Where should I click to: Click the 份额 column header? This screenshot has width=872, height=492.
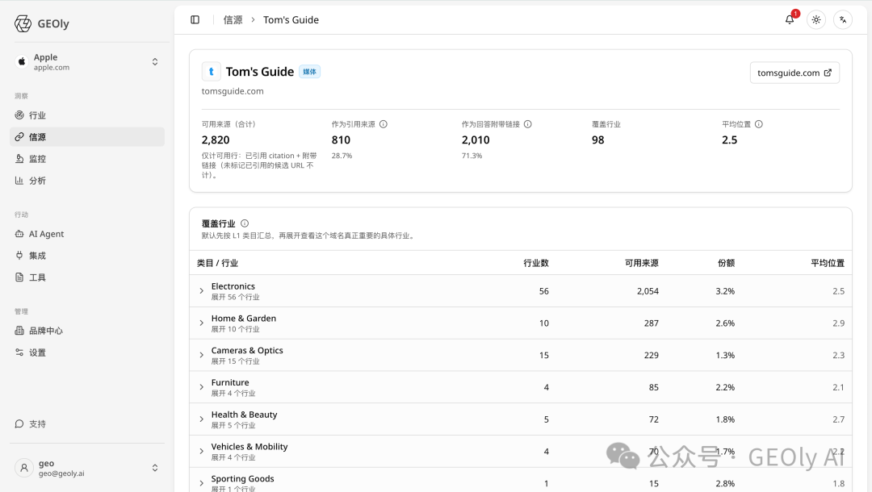pos(727,263)
